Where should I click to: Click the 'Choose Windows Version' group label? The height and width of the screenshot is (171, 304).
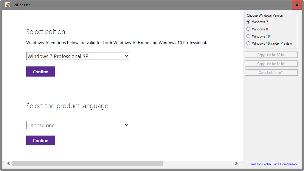pos(265,15)
